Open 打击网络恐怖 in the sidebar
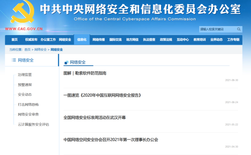 point(29,104)
